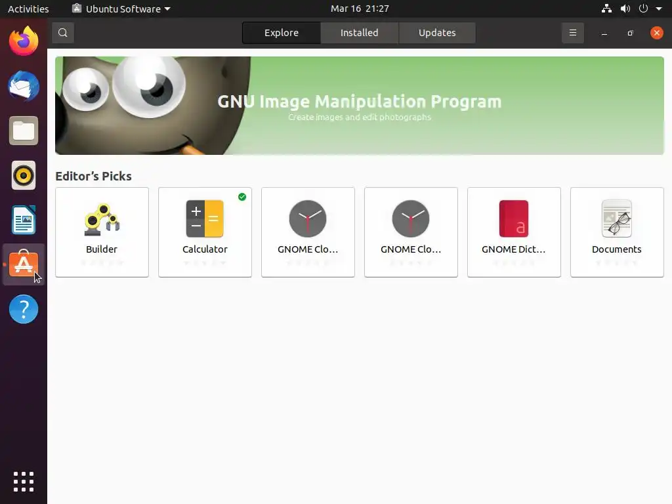
Task: Open the clock and calendar panel
Action: tap(360, 9)
